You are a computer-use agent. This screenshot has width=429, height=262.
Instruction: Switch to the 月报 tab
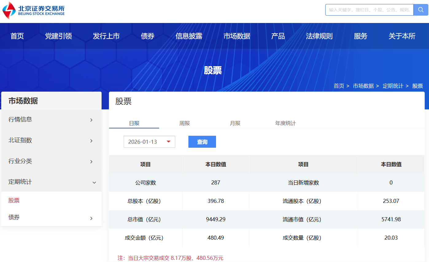point(235,123)
